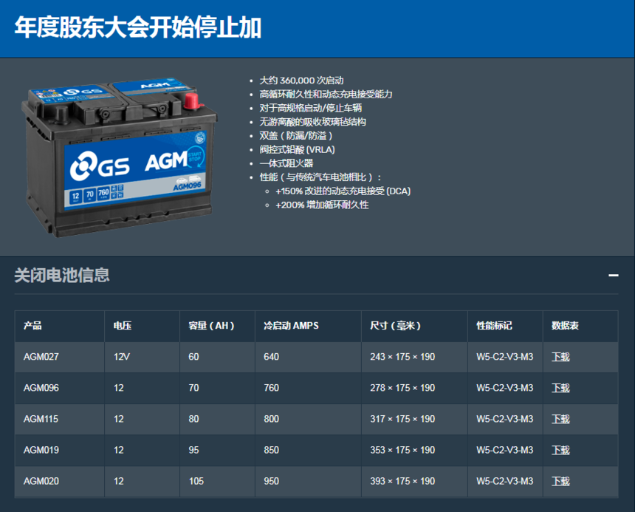Click the dimension 243 × 175 × 190
This screenshot has width=635, height=512.
(402, 357)
